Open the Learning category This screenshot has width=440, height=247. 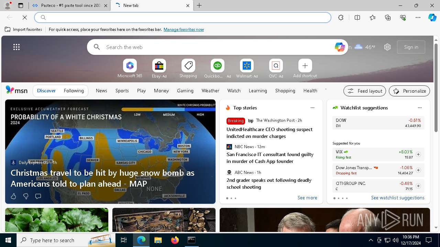point(258,91)
